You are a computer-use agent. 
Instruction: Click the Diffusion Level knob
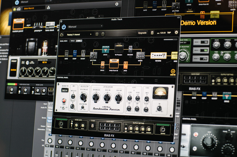[96, 97]
